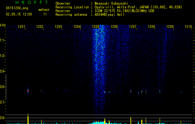Select the observer name Masayuki Kobayashi
The image size is (195, 124).
coord(111,3)
